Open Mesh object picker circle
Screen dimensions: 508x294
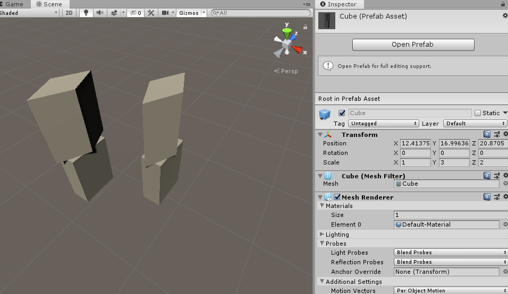click(x=505, y=184)
